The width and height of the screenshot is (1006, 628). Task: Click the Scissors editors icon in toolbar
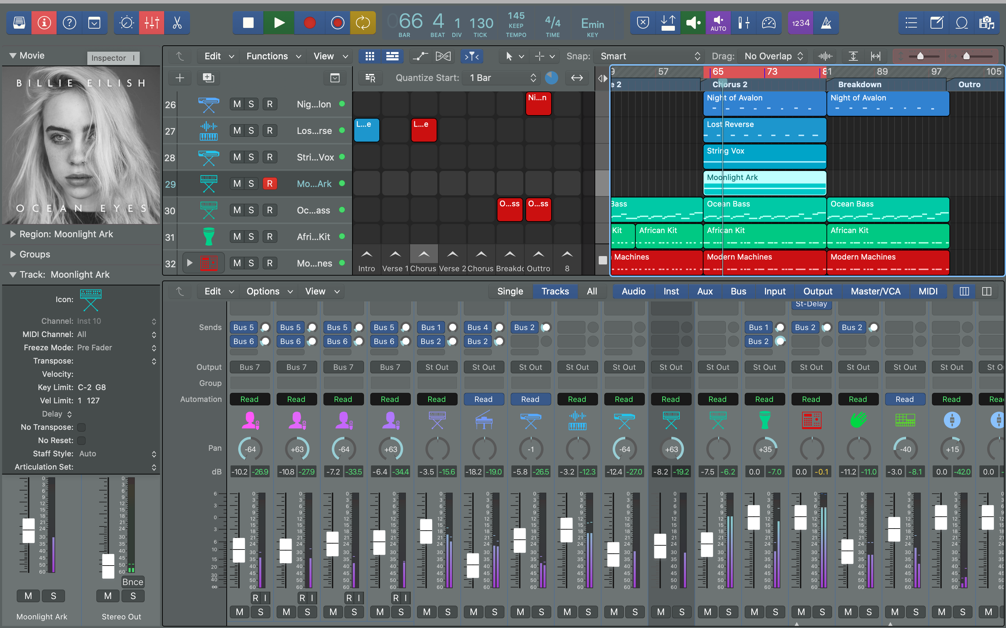[x=177, y=23]
